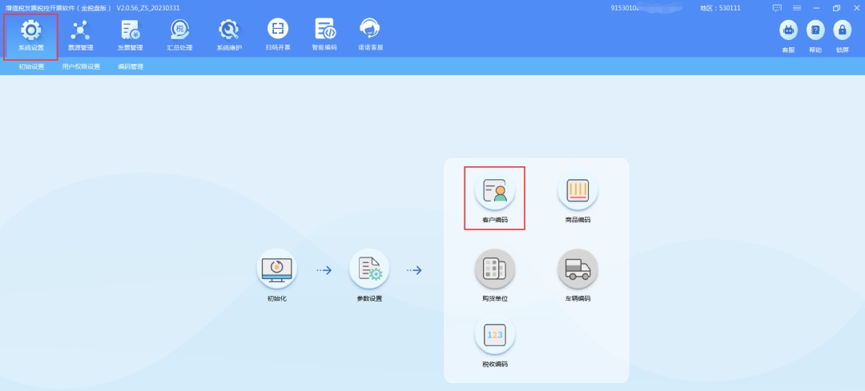Select the 编码管理 submenu tab
865x391 pixels.
point(131,66)
